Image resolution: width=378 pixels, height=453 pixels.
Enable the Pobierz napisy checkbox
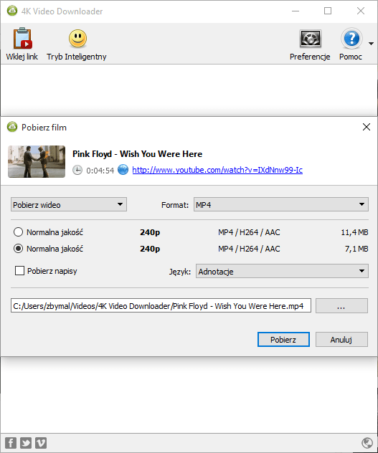click(19, 271)
